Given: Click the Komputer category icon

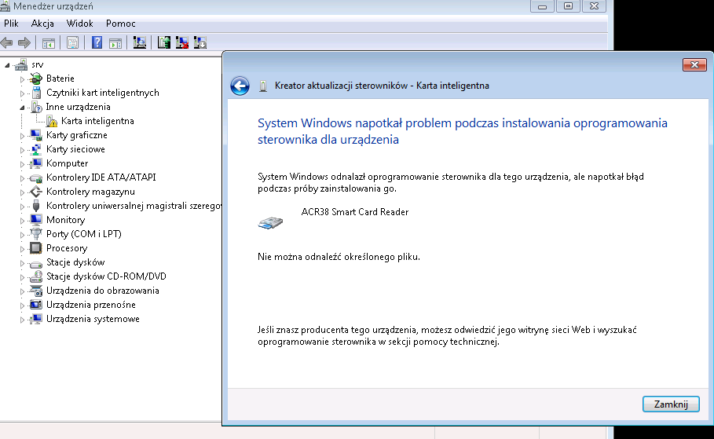Looking at the screenshot, I should (35, 163).
